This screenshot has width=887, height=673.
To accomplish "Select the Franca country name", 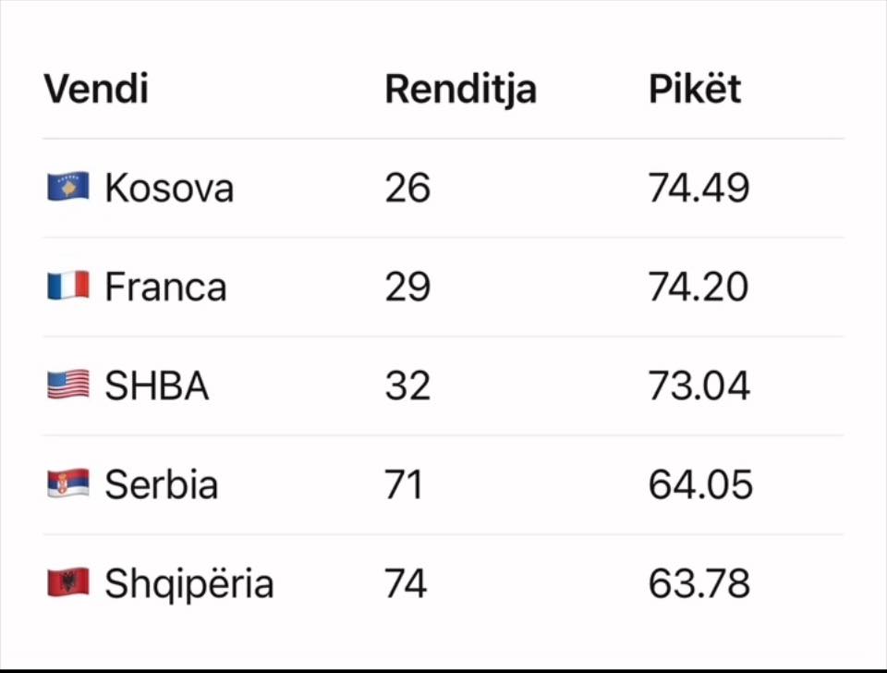I will tap(165, 288).
